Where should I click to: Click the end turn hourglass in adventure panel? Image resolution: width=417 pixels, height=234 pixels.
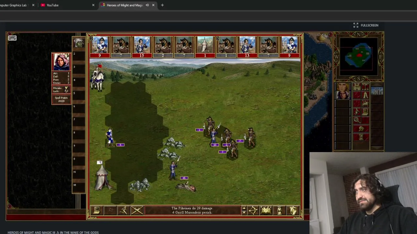coord(361,137)
